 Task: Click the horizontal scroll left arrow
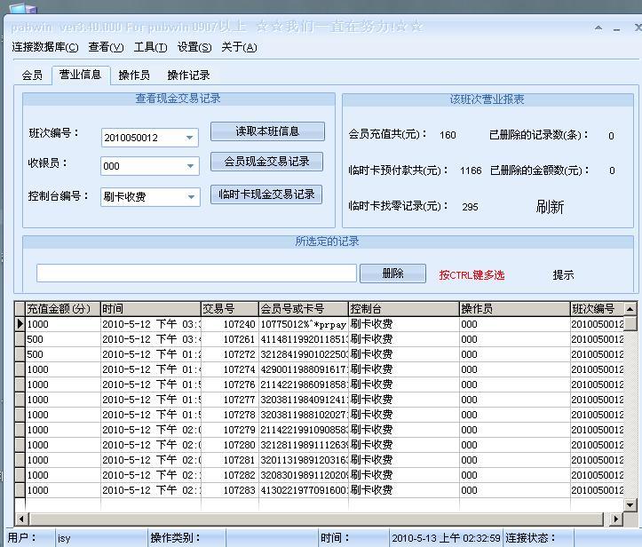pyautogui.click(x=21, y=519)
